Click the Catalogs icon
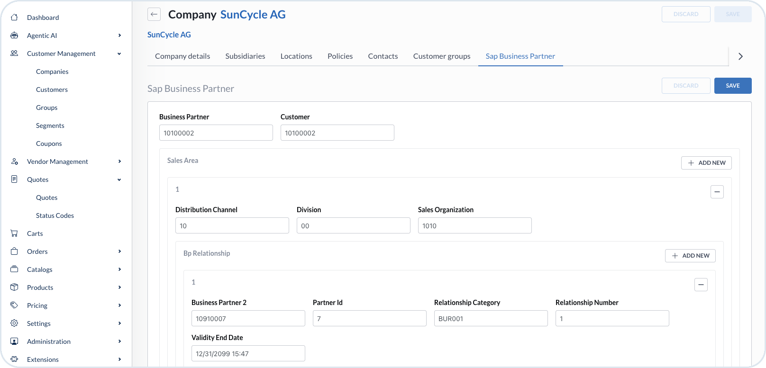766x368 pixels. [14, 269]
